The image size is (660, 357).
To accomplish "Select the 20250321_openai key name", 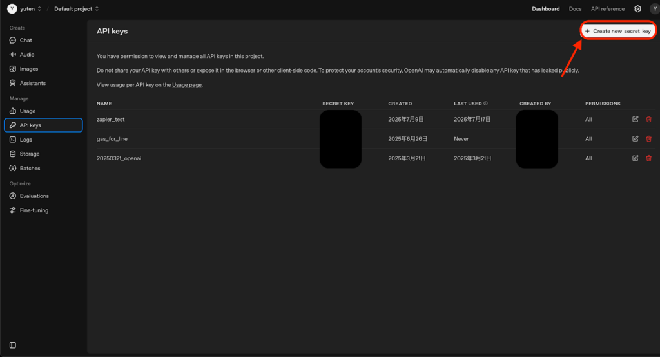I will (x=119, y=158).
